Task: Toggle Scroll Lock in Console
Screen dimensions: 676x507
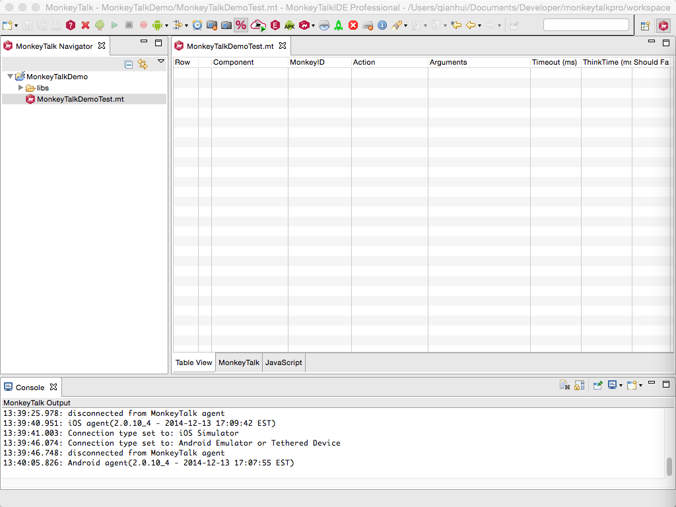Action: tap(580, 385)
